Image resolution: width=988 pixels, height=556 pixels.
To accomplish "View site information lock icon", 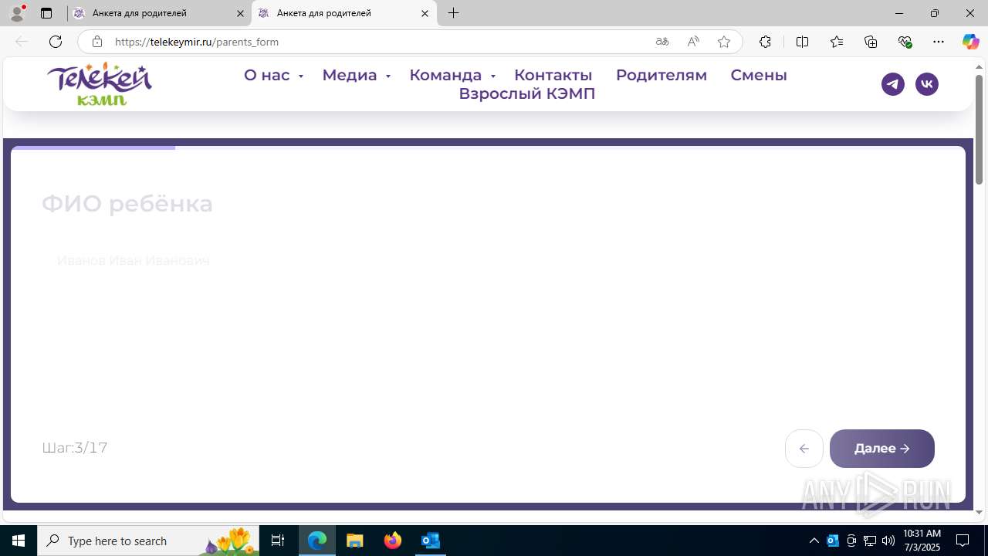I will (x=96, y=42).
